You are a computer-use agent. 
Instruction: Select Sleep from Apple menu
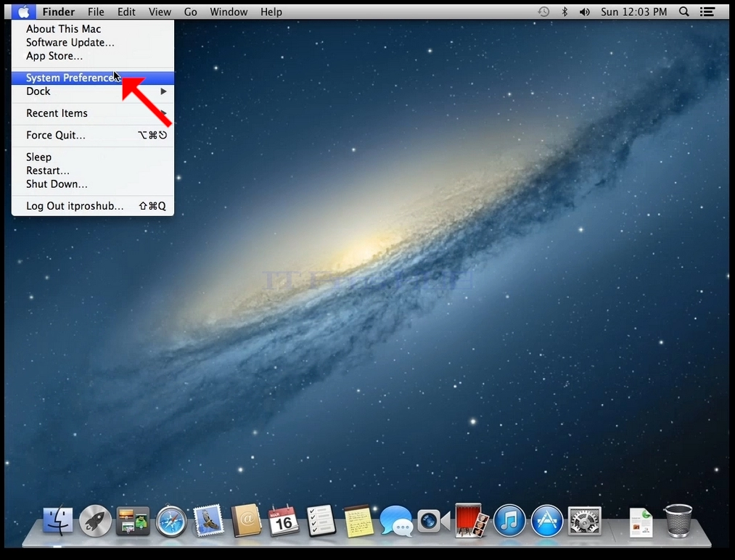point(93,157)
